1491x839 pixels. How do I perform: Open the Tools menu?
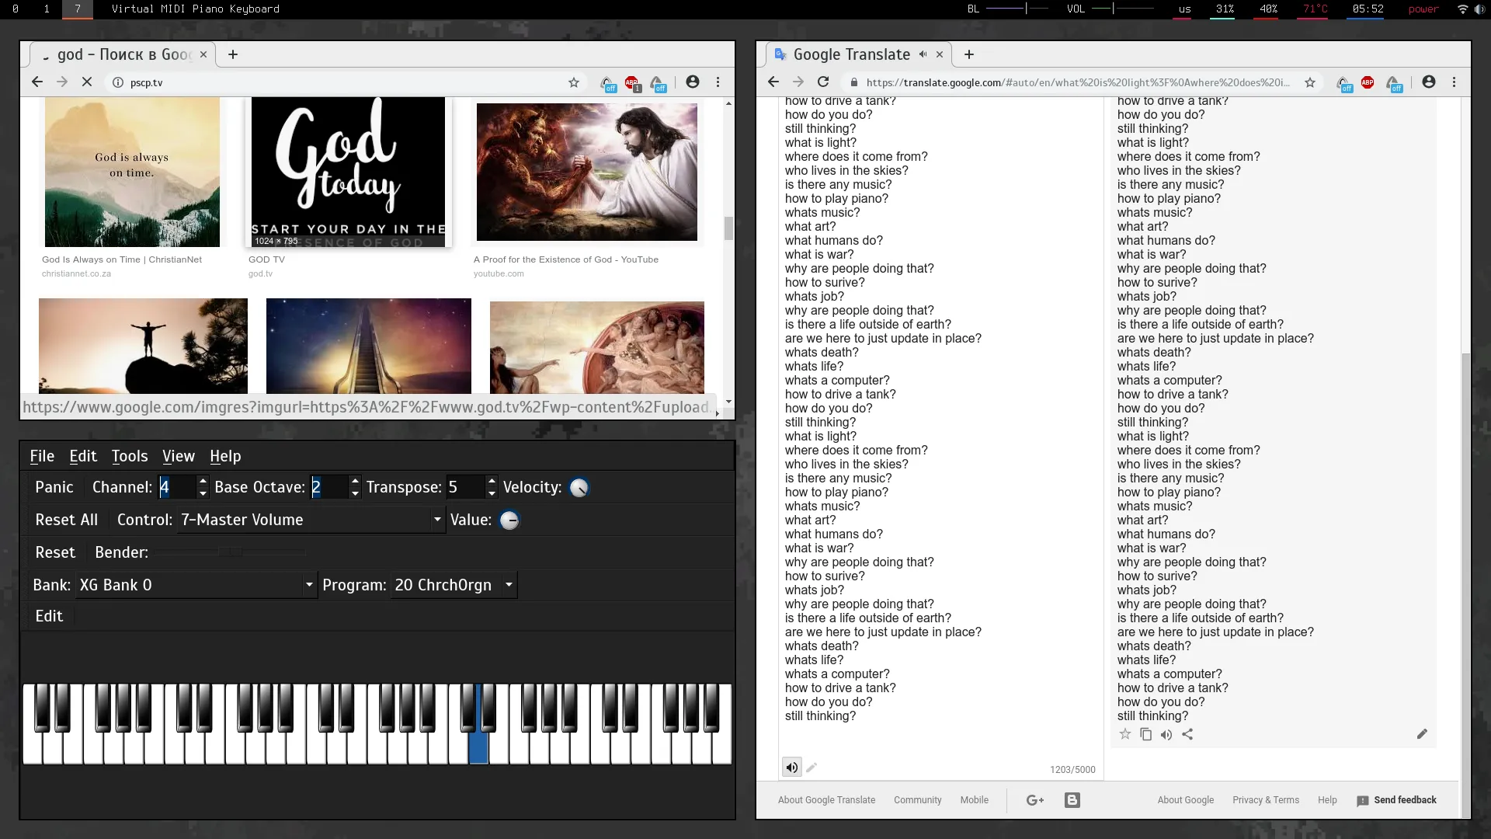pyautogui.click(x=129, y=456)
